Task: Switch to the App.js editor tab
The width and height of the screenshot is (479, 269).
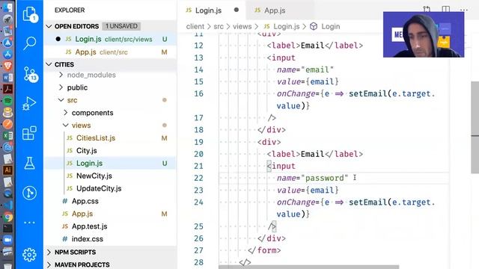Action: (x=275, y=10)
